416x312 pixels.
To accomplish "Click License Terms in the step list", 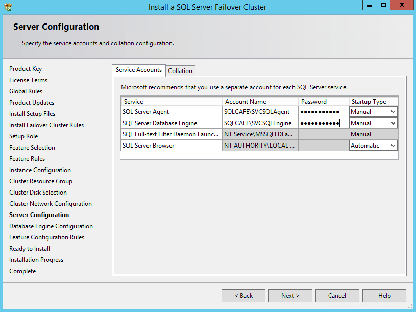I will click(29, 80).
